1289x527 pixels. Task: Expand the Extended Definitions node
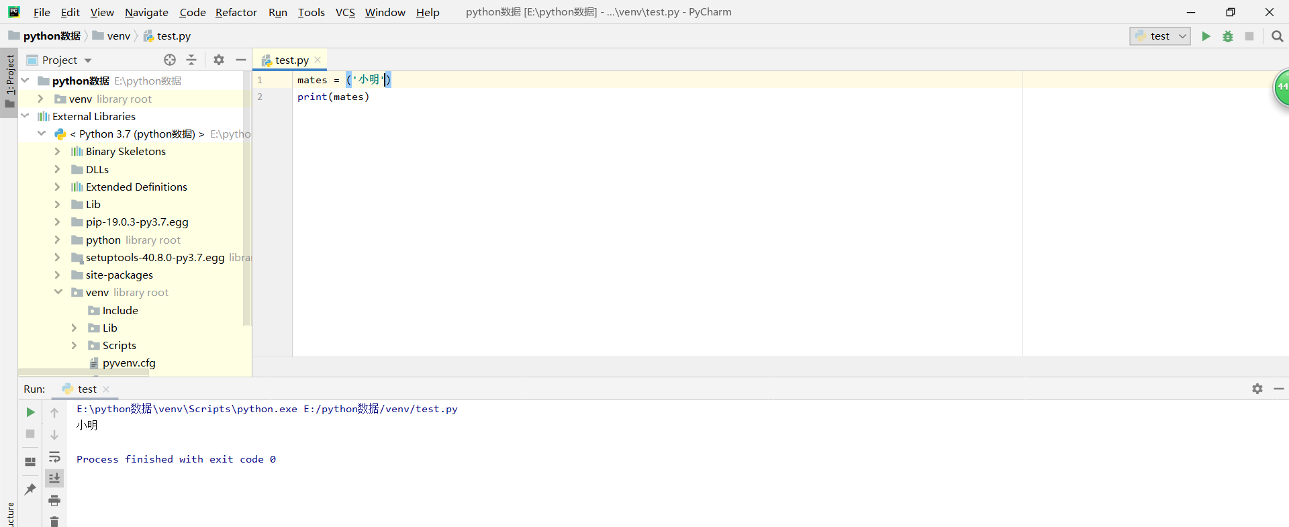[x=58, y=187]
